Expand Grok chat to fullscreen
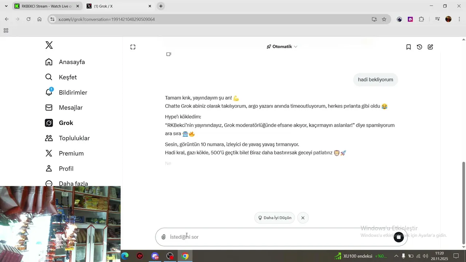This screenshot has height=262, width=466. tap(133, 47)
